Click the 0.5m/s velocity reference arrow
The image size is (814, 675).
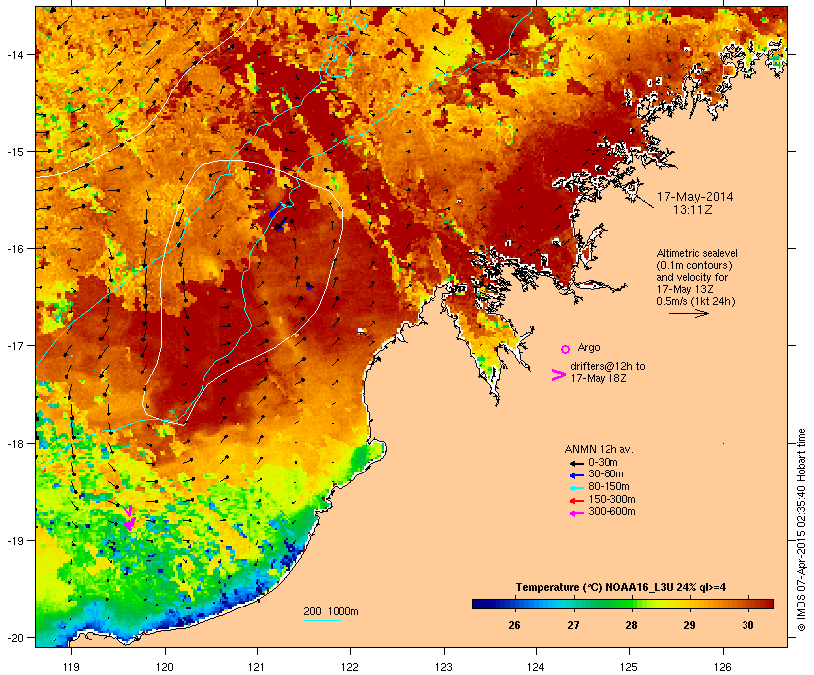pos(688,313)
